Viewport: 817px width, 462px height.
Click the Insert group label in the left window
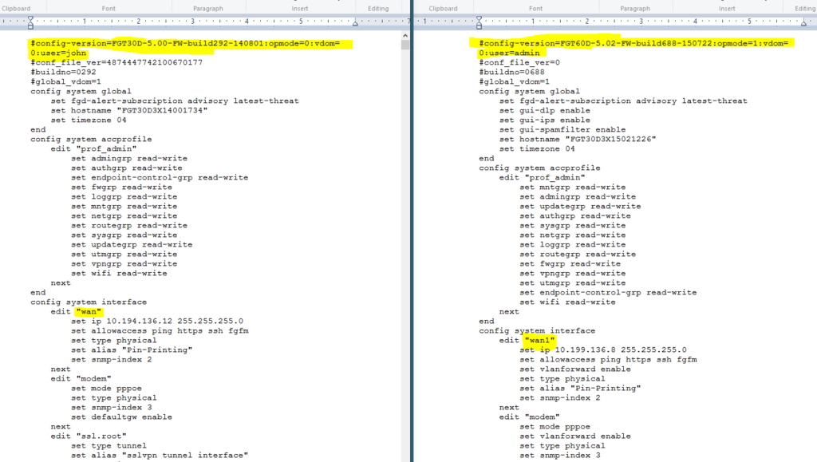point(300,8)
